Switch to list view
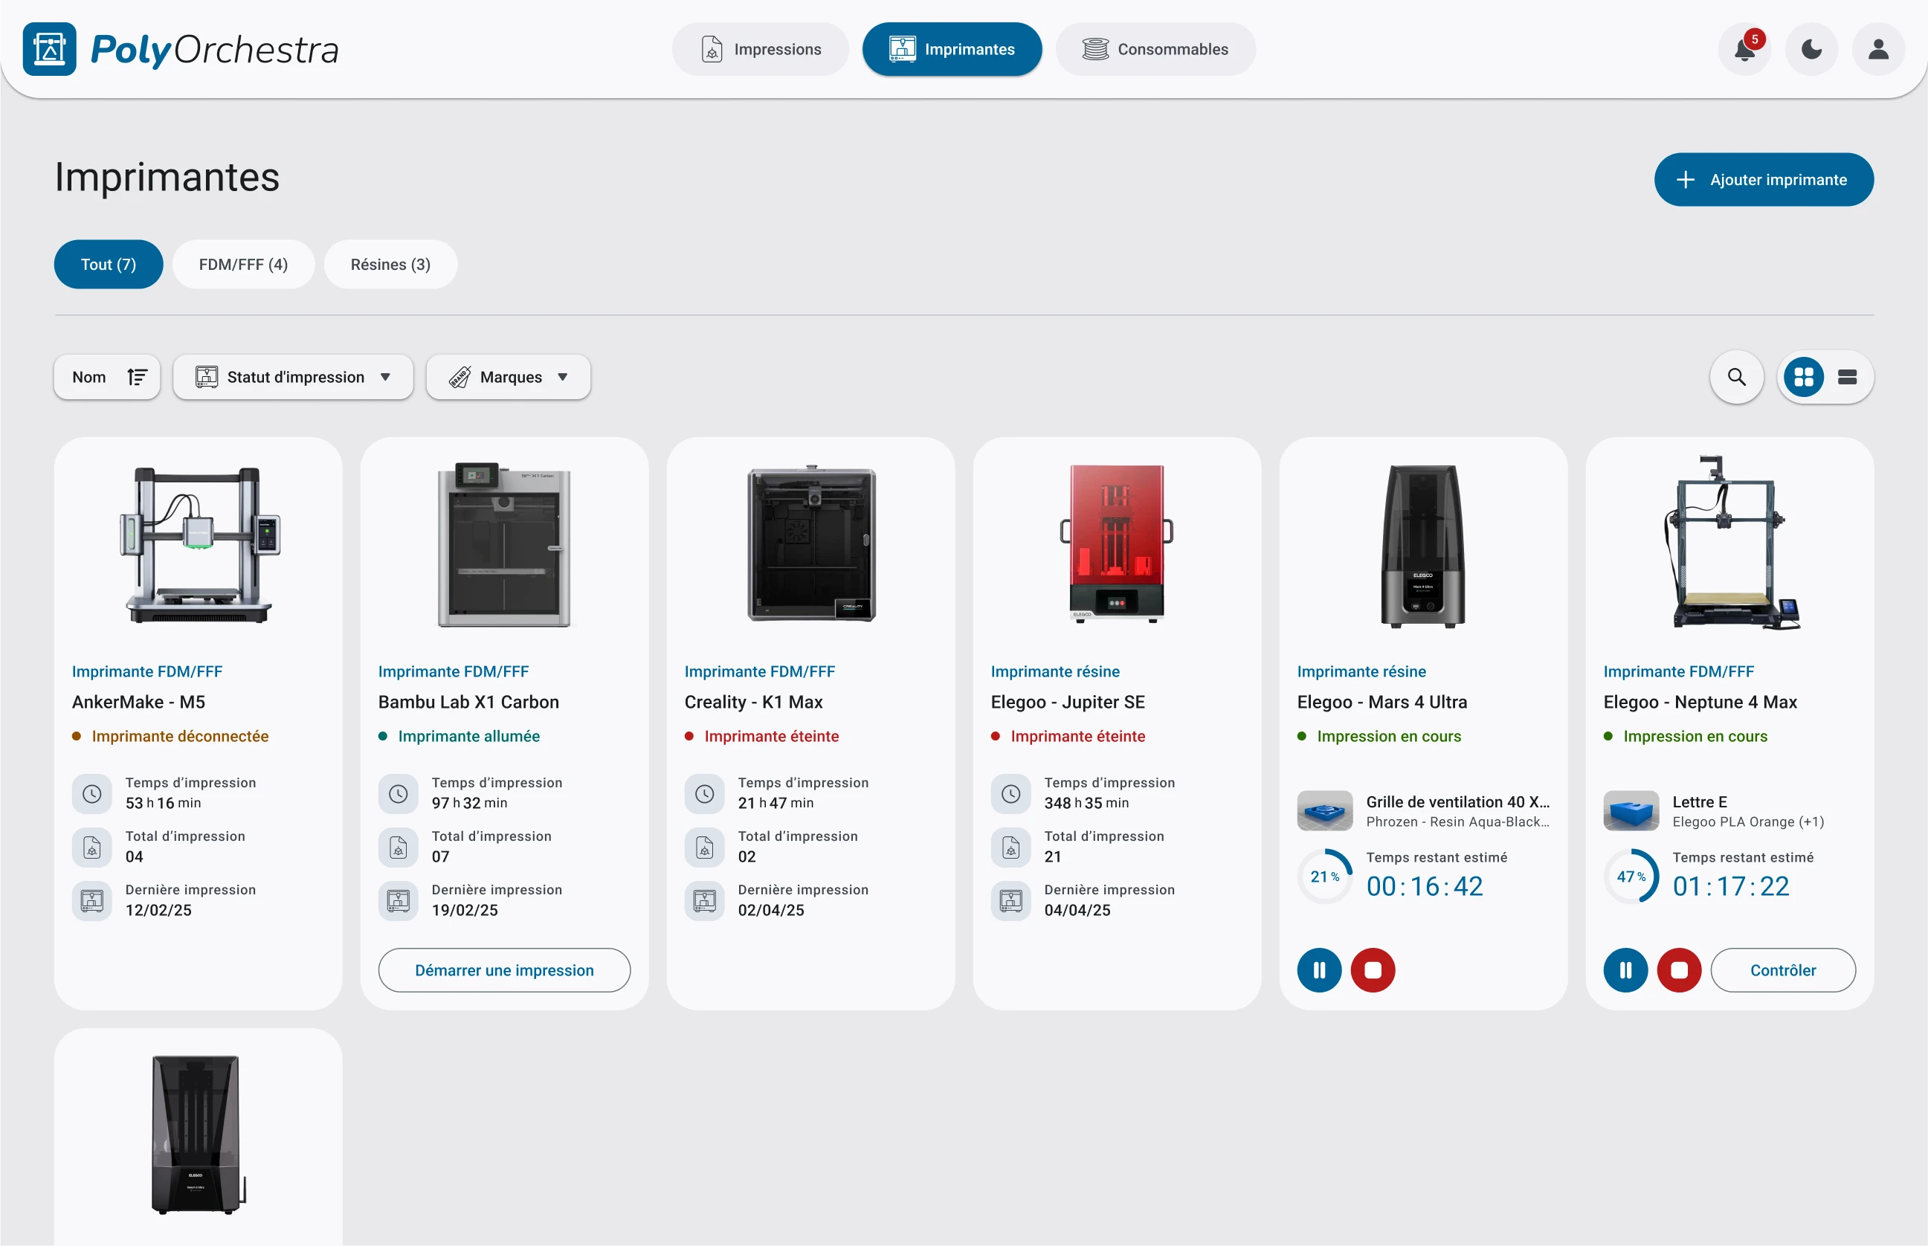 (1847, 377)
